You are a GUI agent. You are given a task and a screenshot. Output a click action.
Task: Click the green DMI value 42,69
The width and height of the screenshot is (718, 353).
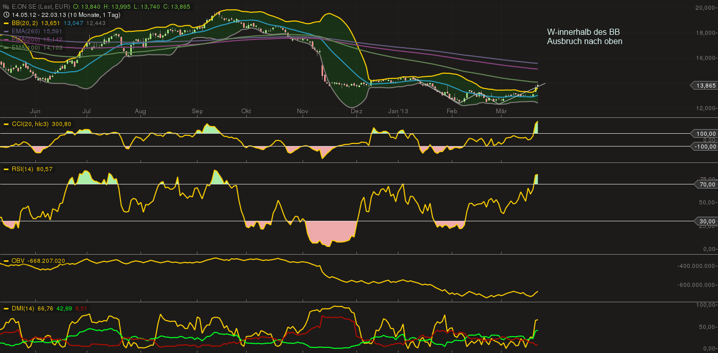click(64, 308)
